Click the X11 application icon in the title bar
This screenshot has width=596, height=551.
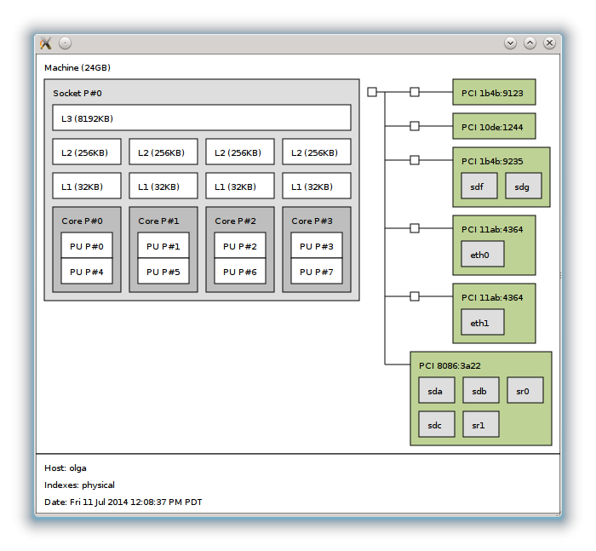coord(46,43)
